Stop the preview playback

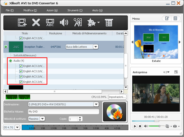click(140, 126)
